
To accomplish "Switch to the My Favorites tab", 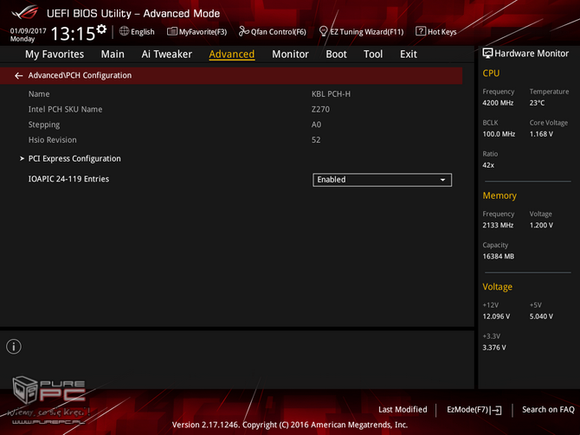I will [x=55, y=54].
